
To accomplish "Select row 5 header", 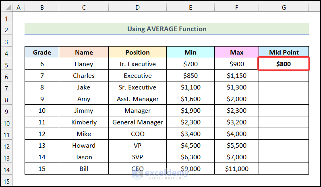I will click(6, 64).
